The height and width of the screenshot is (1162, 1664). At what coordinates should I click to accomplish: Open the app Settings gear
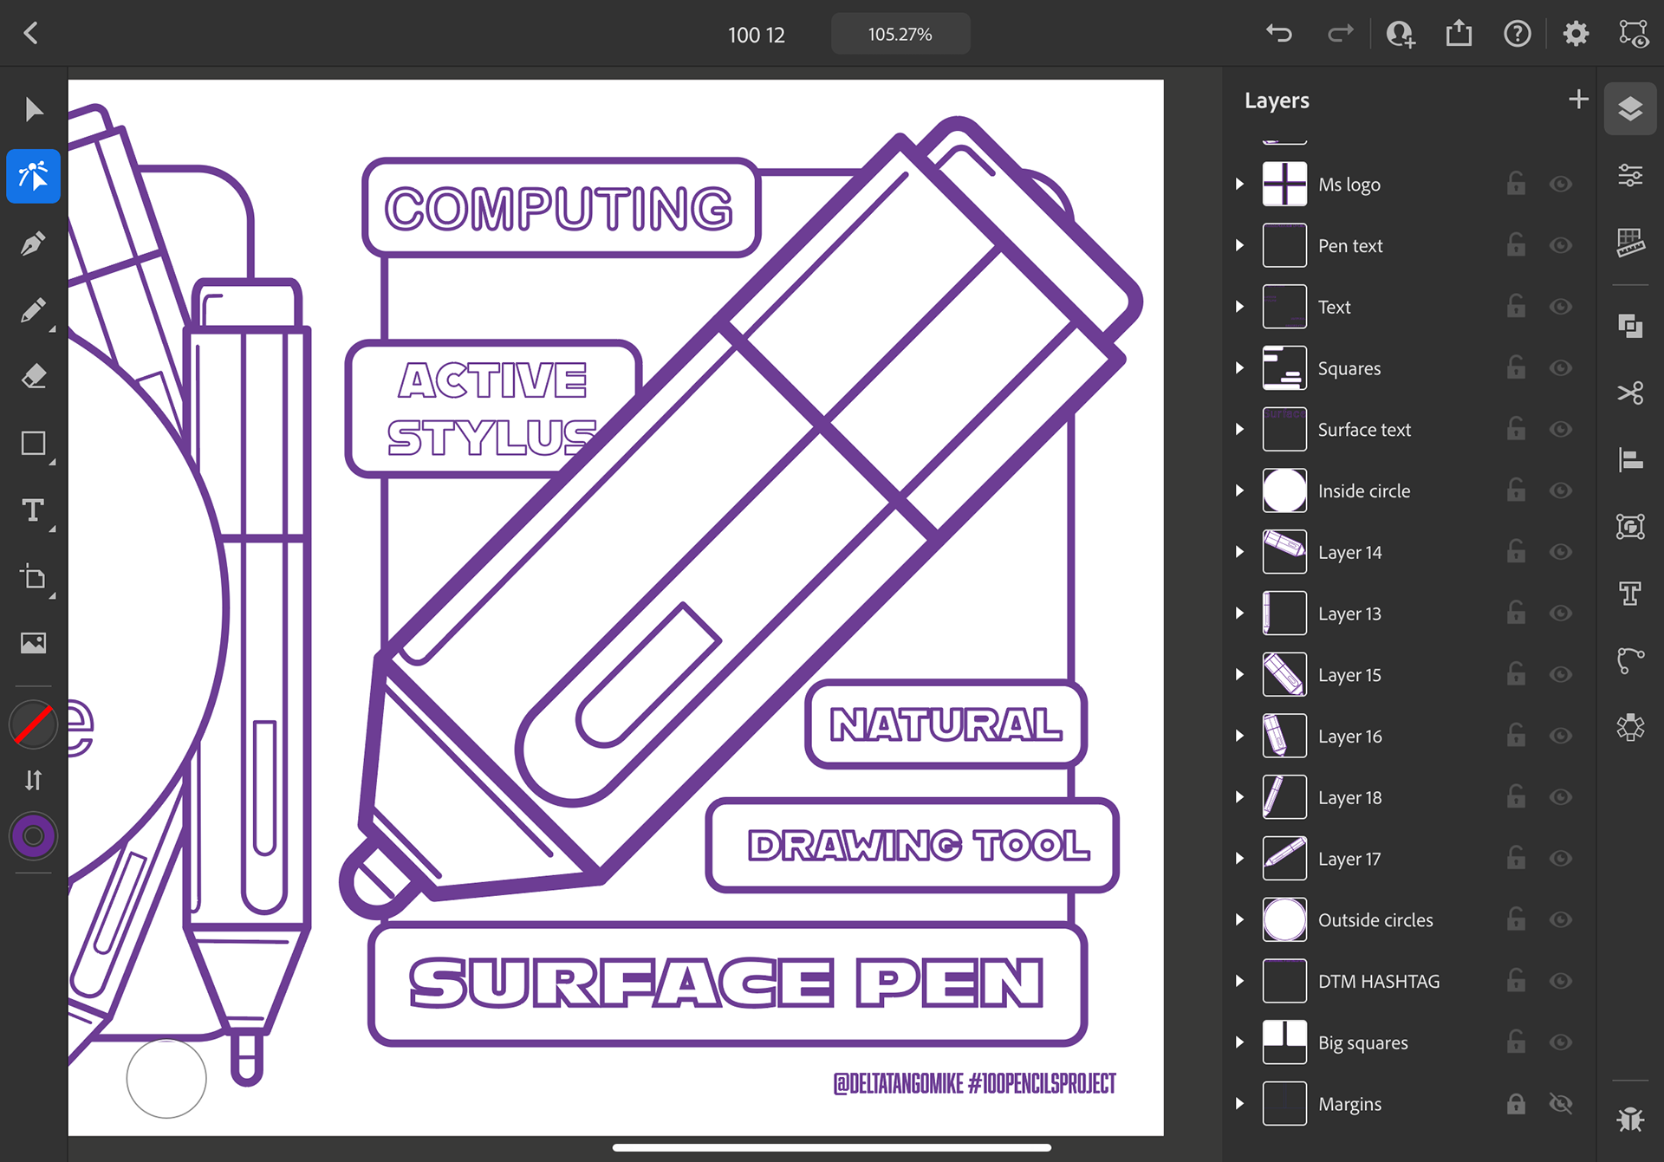1576,34
